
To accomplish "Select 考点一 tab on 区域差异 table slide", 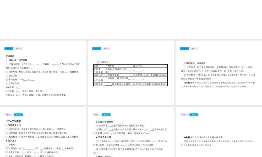I will click(x=97, y=49).
